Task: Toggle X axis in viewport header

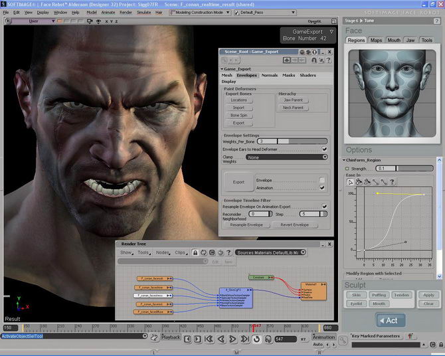Action: 106,21
